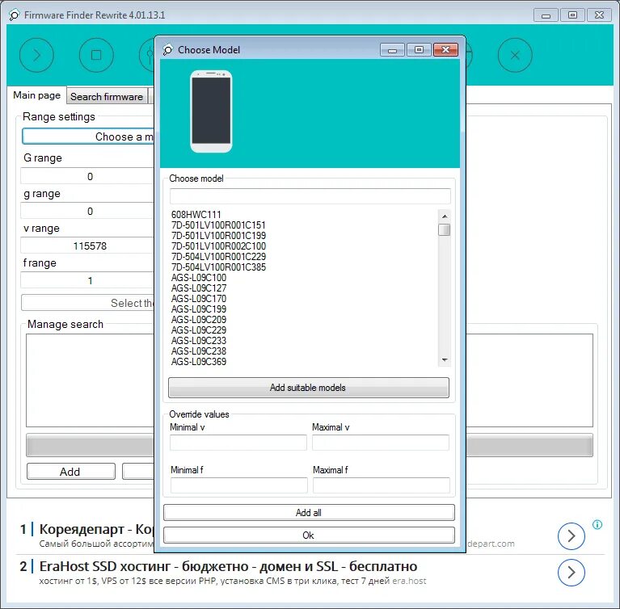The width and height of the screenshot is (620, 609).
Task: Select model AGS-L09C127
Action: (199, 288)
